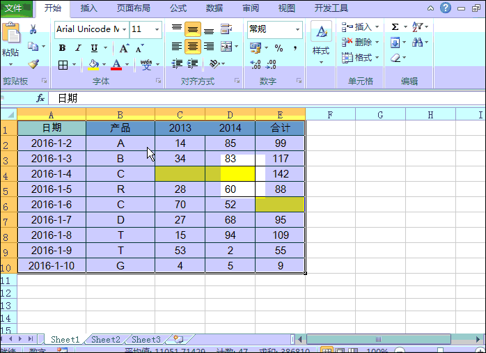
Task: Click the AutoSum sigma icon
Action: click(395, 26)
